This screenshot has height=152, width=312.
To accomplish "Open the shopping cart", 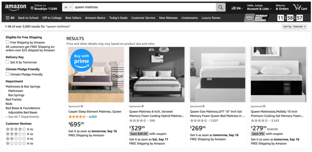I will point(300,7).
